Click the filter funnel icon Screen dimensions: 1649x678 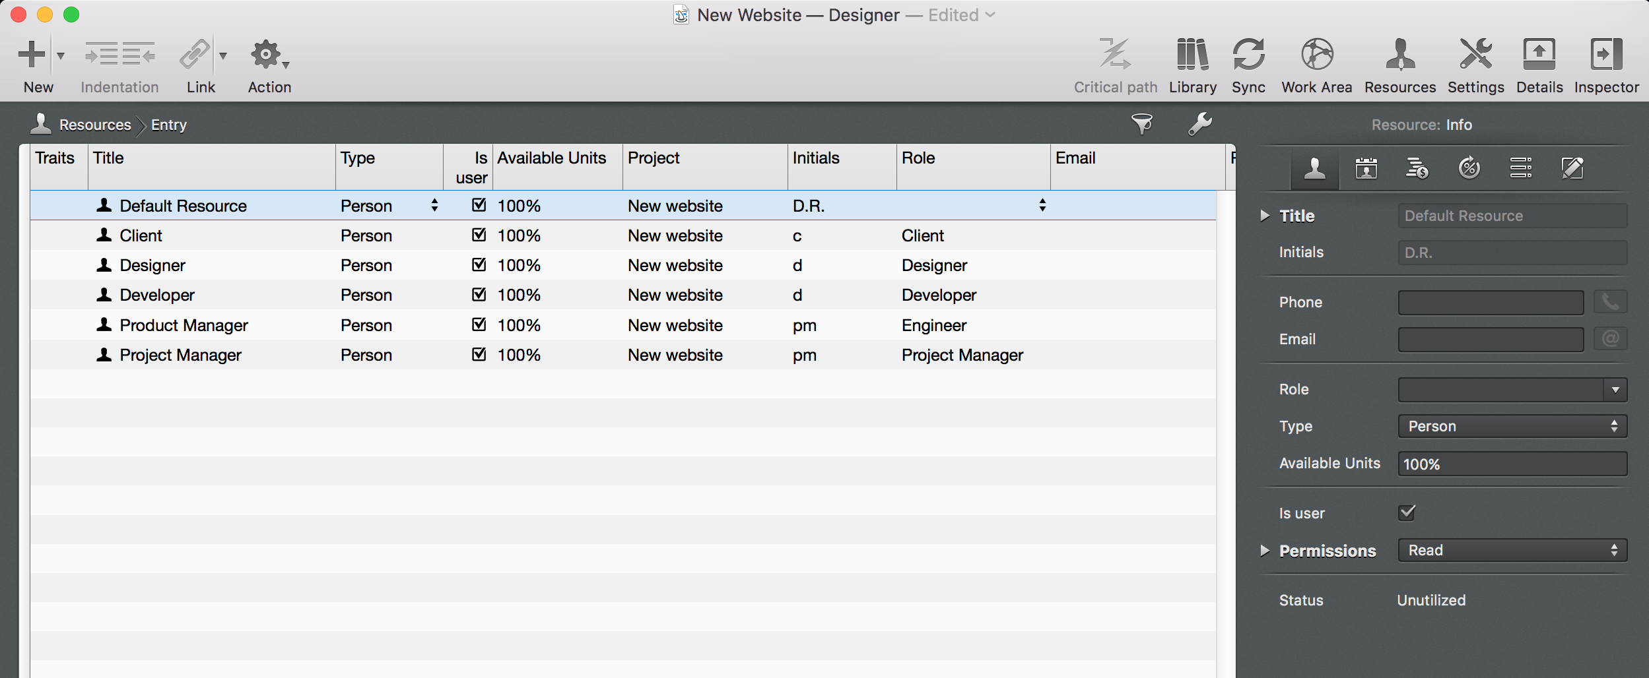coord(1141,124)
